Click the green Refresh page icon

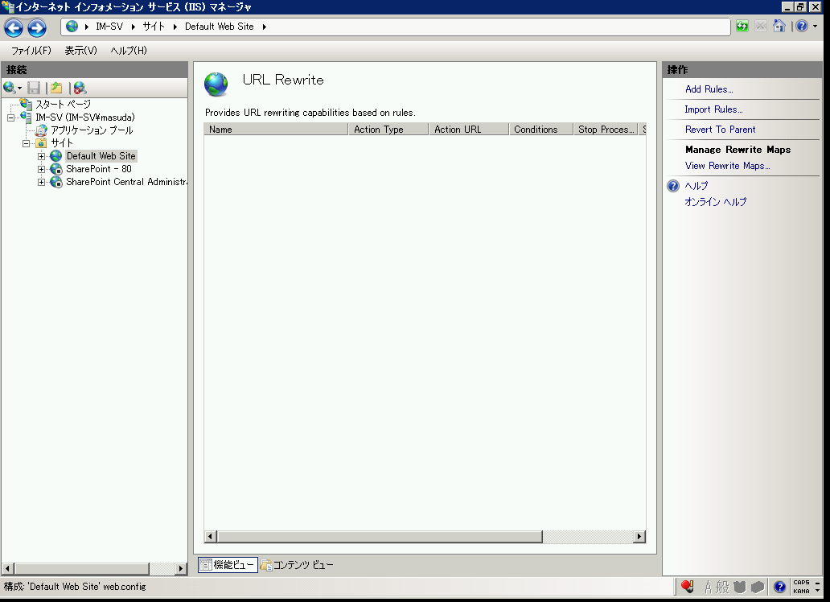point(742,27)
